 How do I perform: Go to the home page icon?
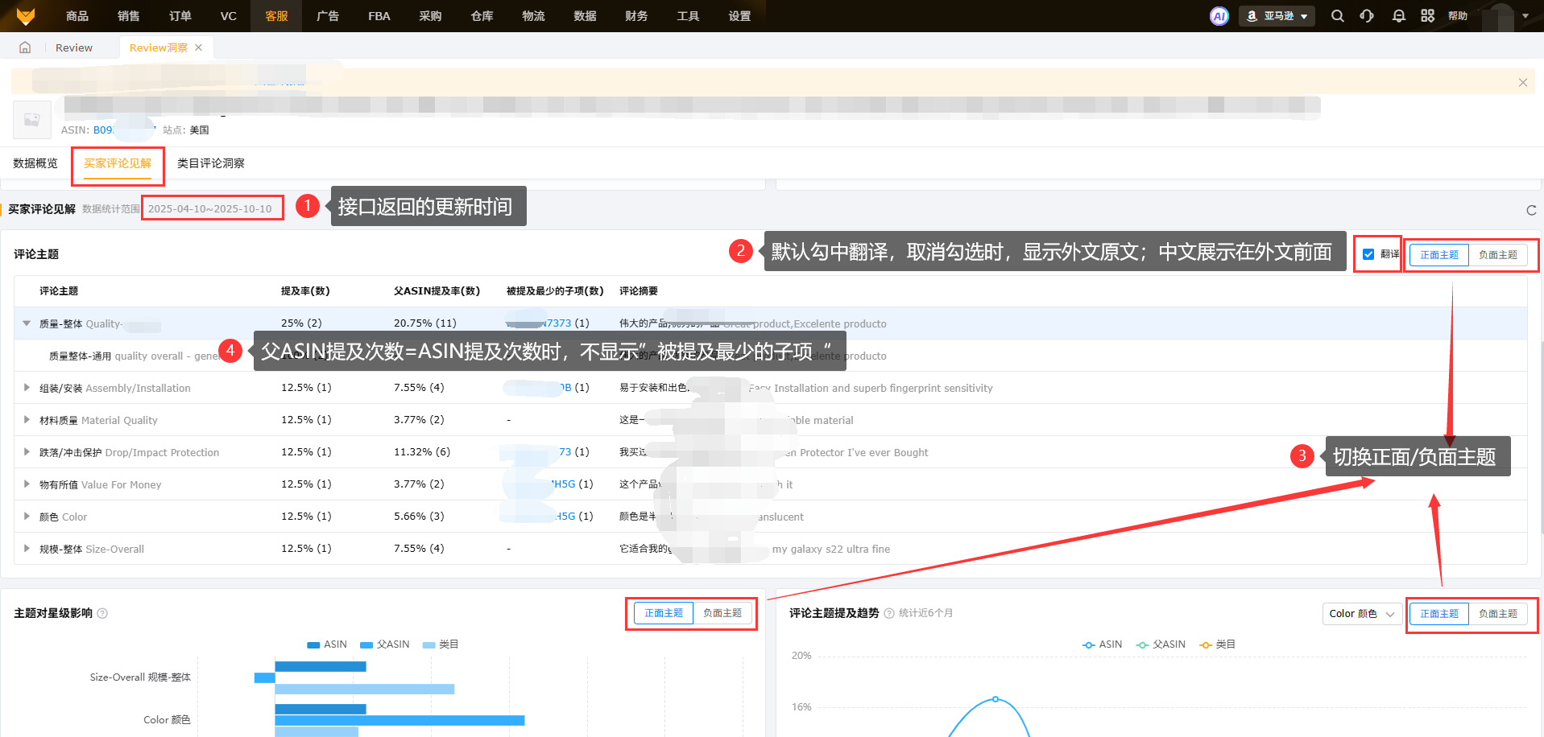pos(25,47)
